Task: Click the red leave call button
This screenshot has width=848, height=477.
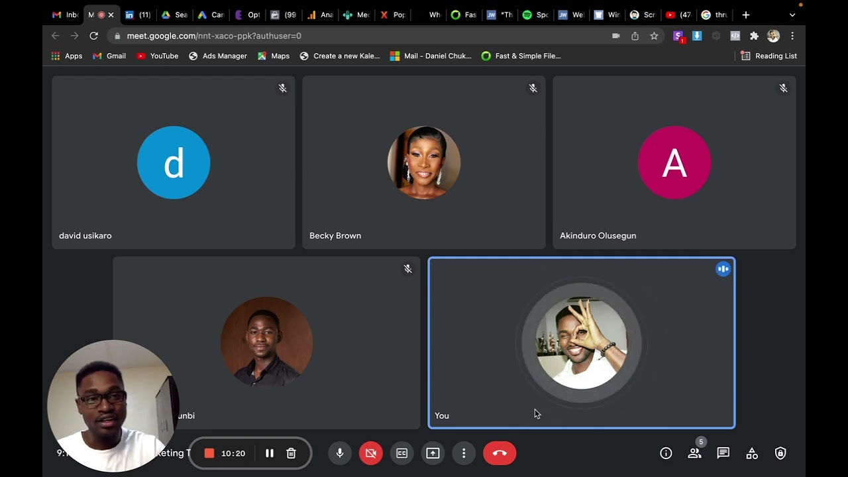Action: 500,453
